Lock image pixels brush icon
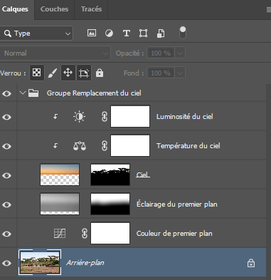 tap(53, 73)
